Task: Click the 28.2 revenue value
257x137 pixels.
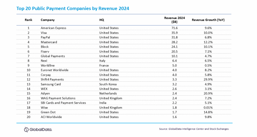Action: tap(175, 42)
